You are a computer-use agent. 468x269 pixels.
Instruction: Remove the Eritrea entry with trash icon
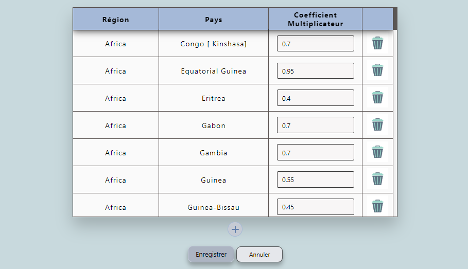(x=377, y=98)
